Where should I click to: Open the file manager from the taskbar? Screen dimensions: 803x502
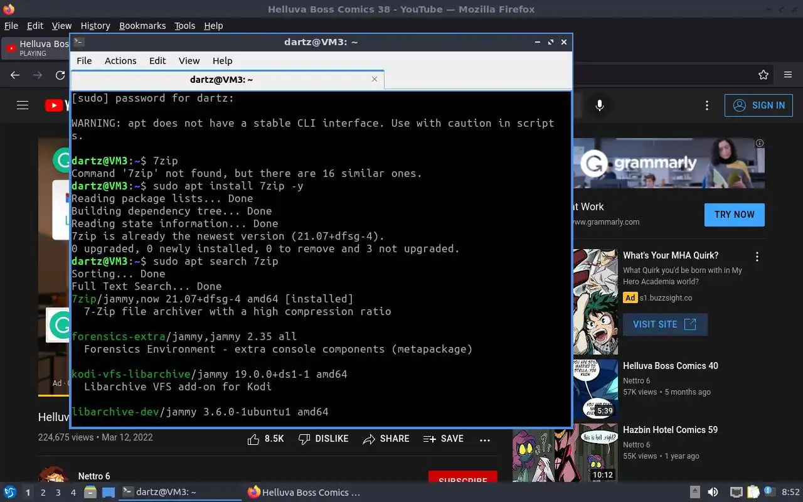click(90, 493)
